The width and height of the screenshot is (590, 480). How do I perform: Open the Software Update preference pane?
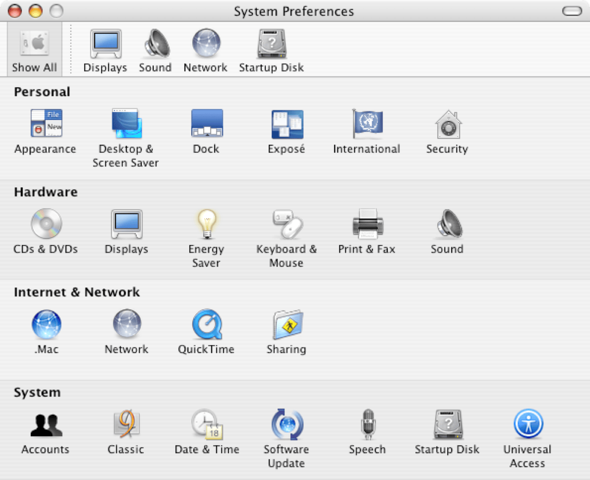pyautogui.click(x=286, y=439)
